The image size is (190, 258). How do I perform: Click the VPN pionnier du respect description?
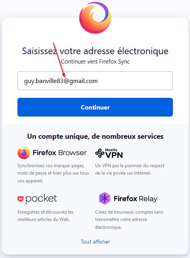click(130, 169)
